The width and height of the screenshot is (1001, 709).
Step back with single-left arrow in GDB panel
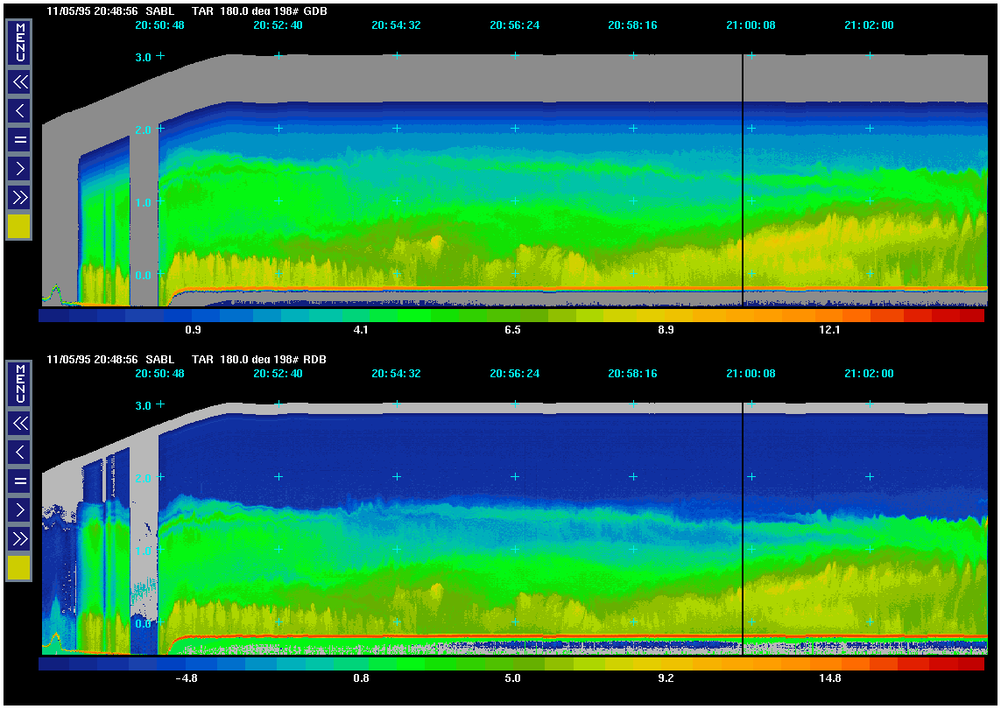19,110
